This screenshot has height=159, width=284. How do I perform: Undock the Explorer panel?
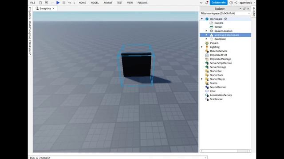click(x=245, y=9)
